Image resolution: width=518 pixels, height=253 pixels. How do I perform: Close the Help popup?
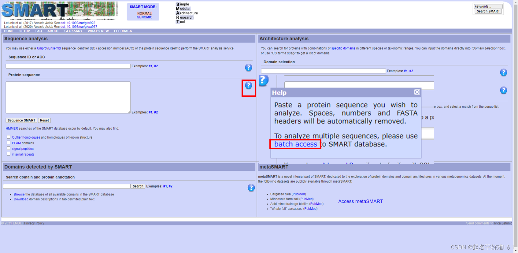(417, 92)
